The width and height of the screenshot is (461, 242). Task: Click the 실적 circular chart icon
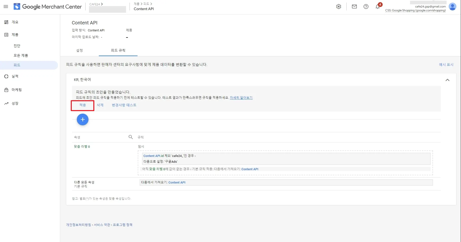tap(6, 76)
